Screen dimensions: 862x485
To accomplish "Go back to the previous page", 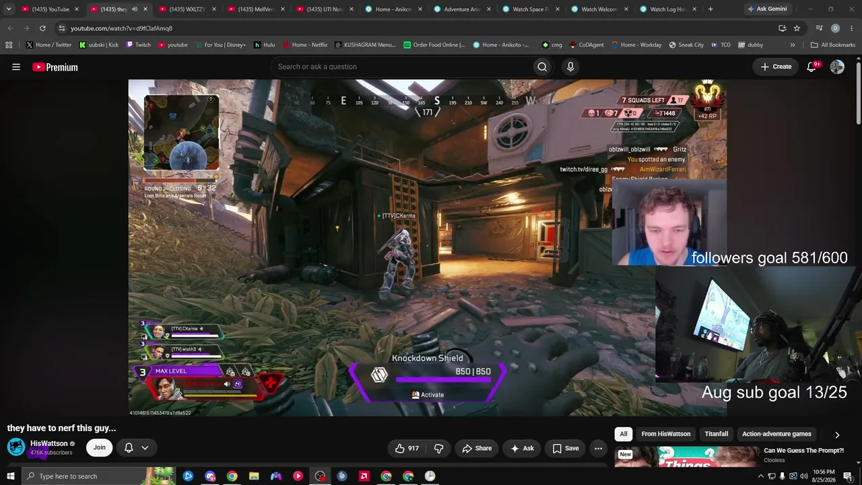I will tap(10, 28).
